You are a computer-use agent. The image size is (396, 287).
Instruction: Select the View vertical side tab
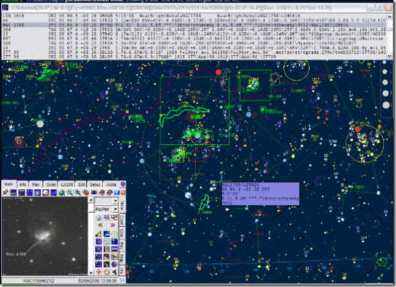pos(122,205)
